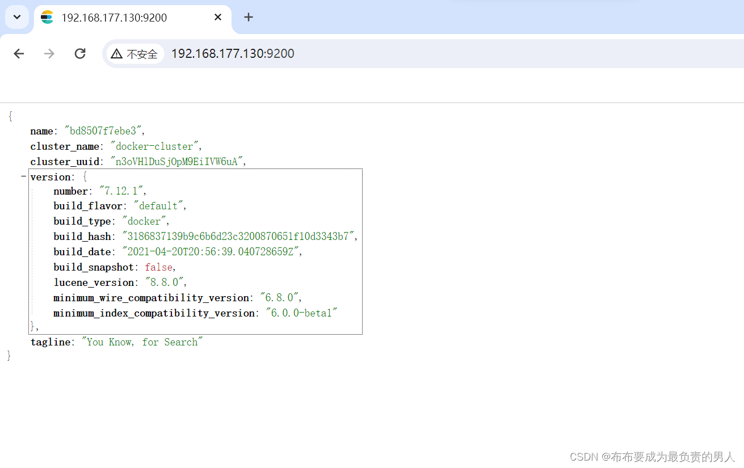Reload the current page
This screenshot has width=744, height=468.
coord(80,54)
